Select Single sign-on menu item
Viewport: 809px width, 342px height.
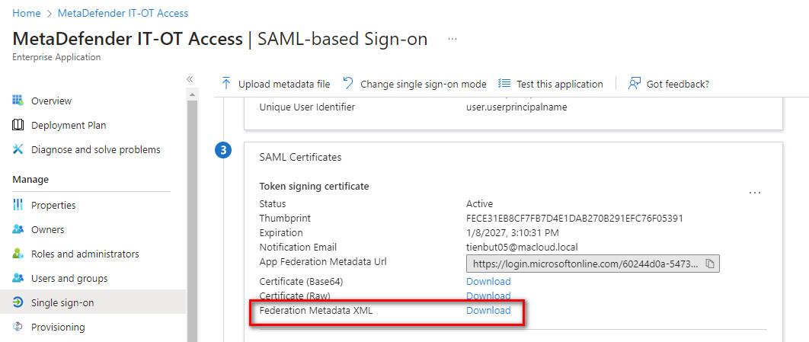[93, 302]
